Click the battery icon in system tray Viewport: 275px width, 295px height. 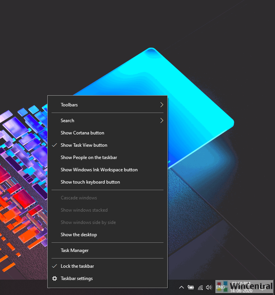[191, 287]
